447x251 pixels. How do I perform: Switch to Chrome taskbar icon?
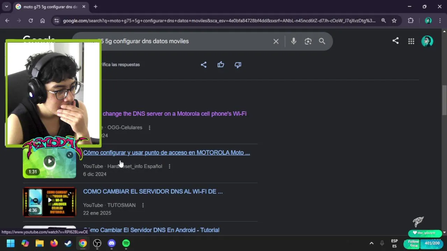click(83, 243)
